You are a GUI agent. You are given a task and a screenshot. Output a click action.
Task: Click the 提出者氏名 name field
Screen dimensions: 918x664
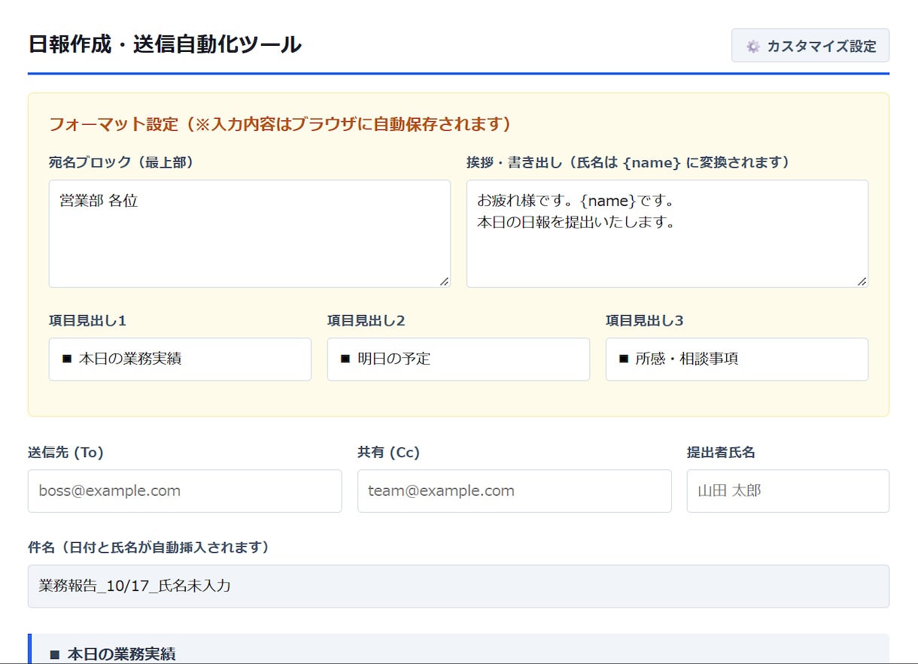coord(788,491)
